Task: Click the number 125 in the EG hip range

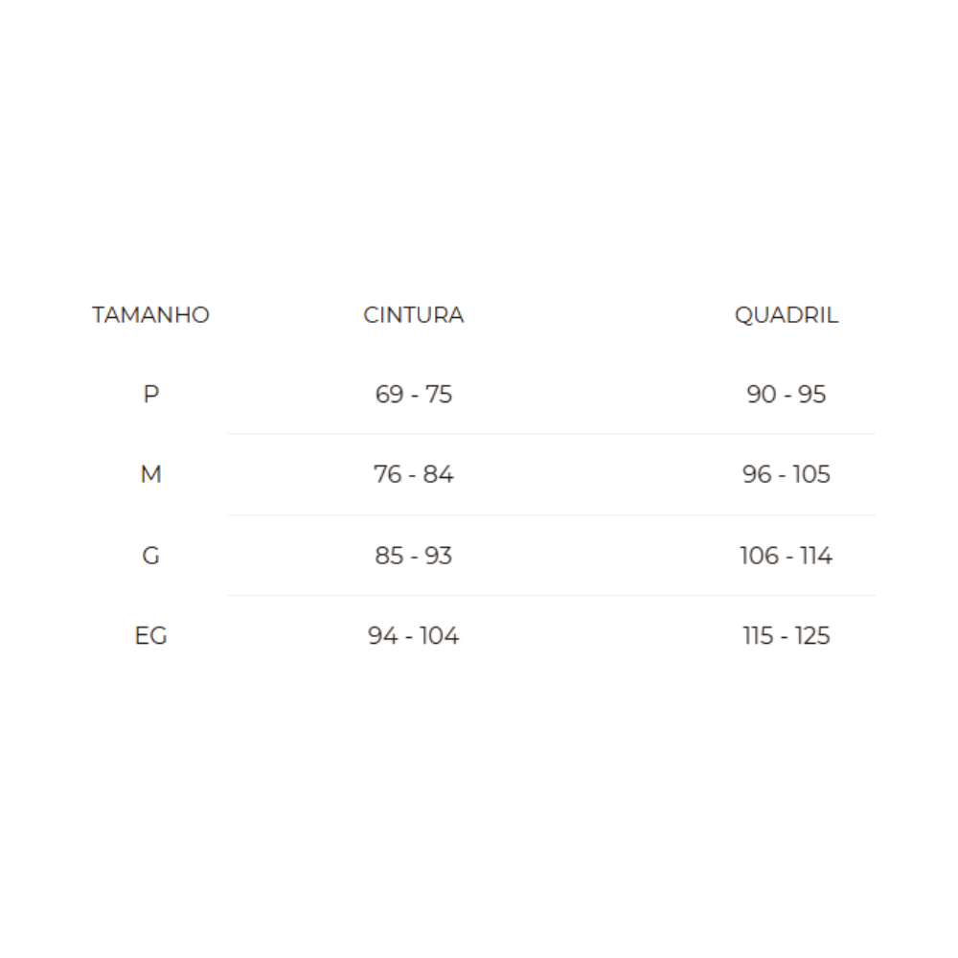Action: pyautogui.click(x=811, y=635)
